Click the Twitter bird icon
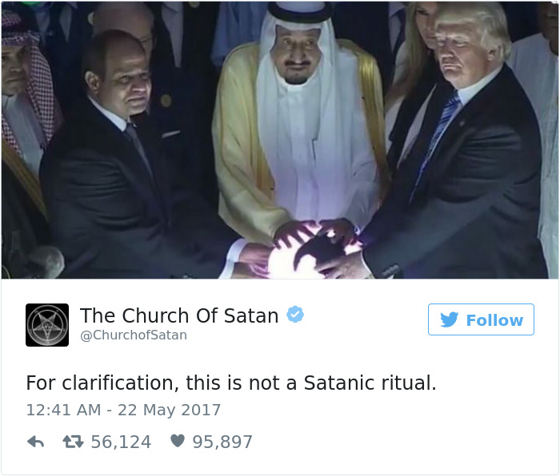This screenshot has width=560, height=476. 449,319
